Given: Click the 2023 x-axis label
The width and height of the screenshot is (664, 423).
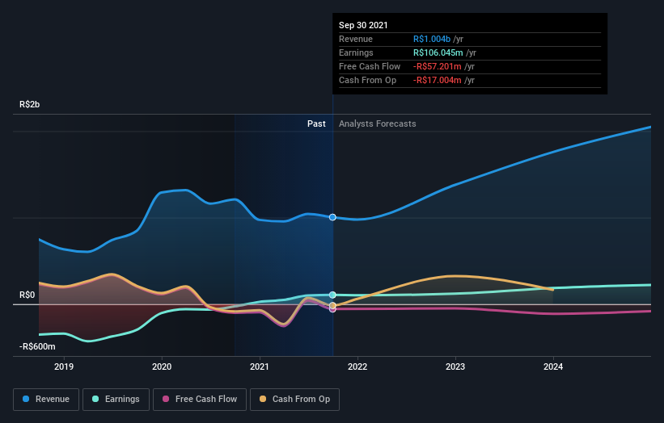Looking at the screenshot, I should tap(455, 366).
